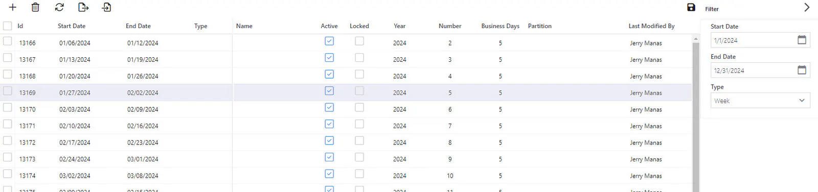The image size is (818, 192).
Task: Click the Id cell 13170
Action: [x=28, y=109]
